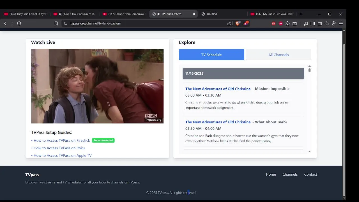Click the green Recommended badge
359x202 pixels.
(103, 140)
